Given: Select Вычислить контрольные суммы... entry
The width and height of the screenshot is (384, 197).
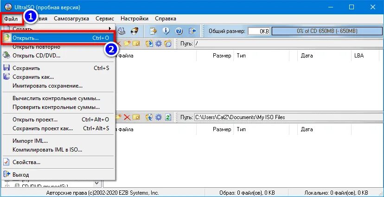Looking at the screenshot, I should (x=59, y=98).
